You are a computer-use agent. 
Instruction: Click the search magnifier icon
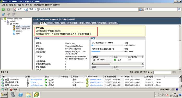click(x=179, y=9)
